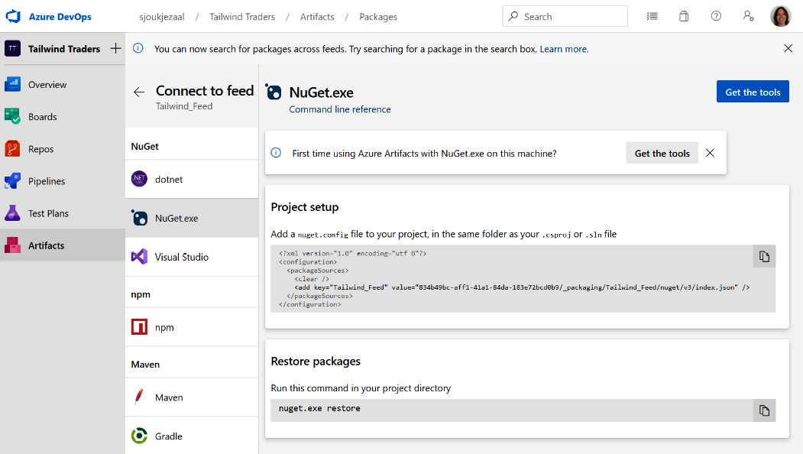Select Gradle in the Connect to feed list
The width and height of the screenshot is (803, 454).
(x=170, y=436)
